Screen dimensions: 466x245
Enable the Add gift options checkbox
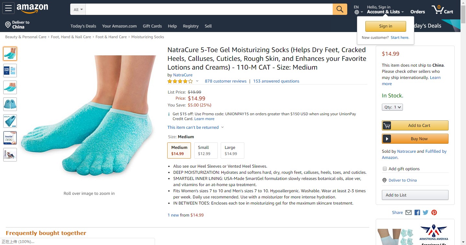385,169
